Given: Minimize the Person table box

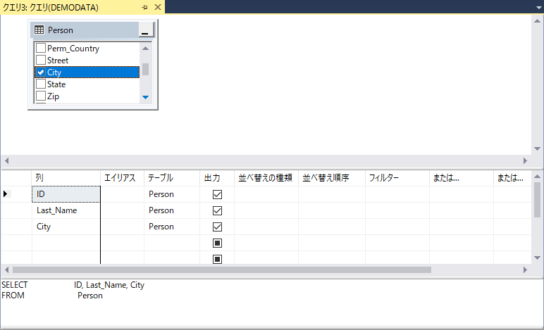Looking at the screenshot, I should (145, 31).
